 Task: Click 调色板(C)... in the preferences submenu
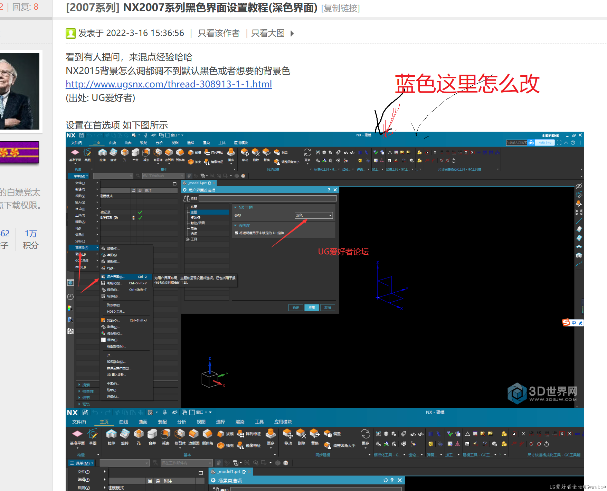point(115,333)
